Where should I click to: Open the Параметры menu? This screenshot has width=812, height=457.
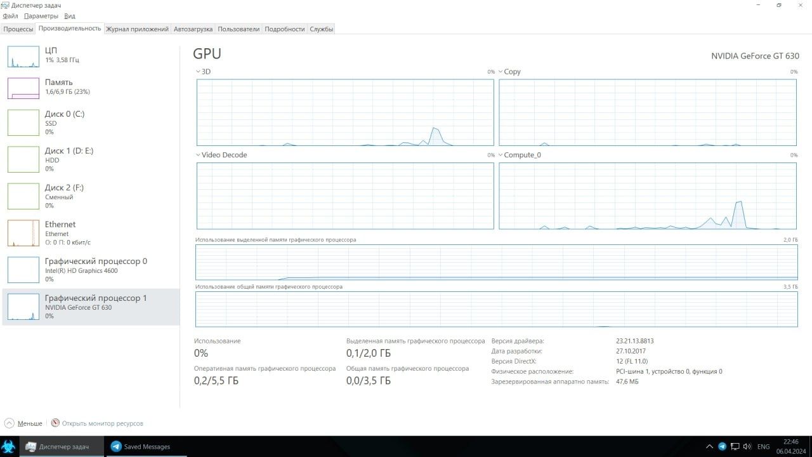[41, 16]
